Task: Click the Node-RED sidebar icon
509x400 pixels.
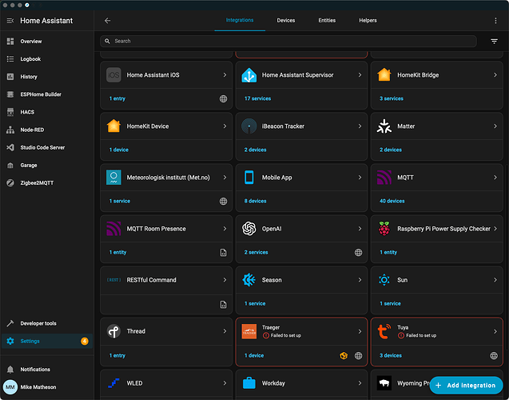Action: click(10, 130)
